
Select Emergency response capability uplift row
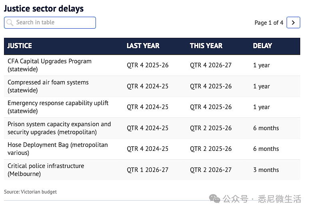tap(152, 107)
